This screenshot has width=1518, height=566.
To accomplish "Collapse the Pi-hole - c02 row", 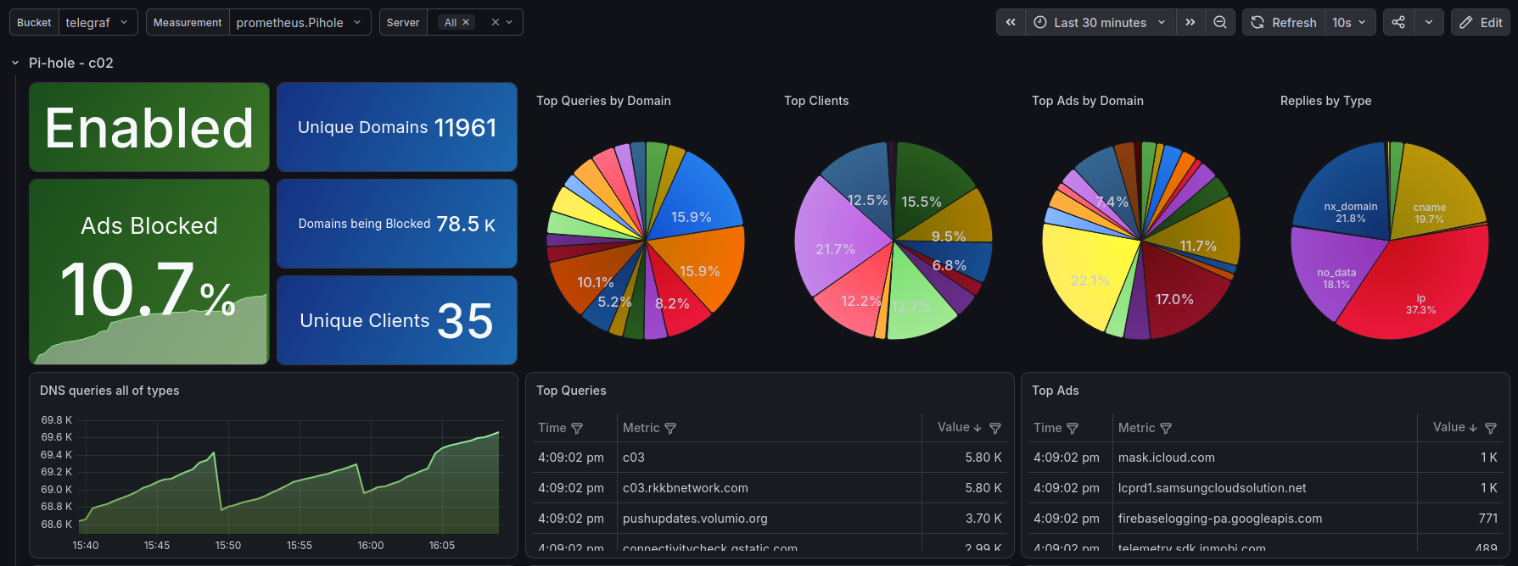I will pyautogui.click(x=15, y=63).
